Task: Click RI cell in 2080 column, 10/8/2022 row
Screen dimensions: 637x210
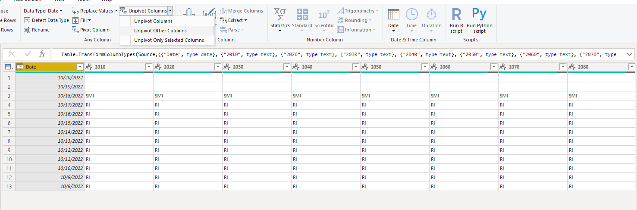Action: tap(602, 186)
